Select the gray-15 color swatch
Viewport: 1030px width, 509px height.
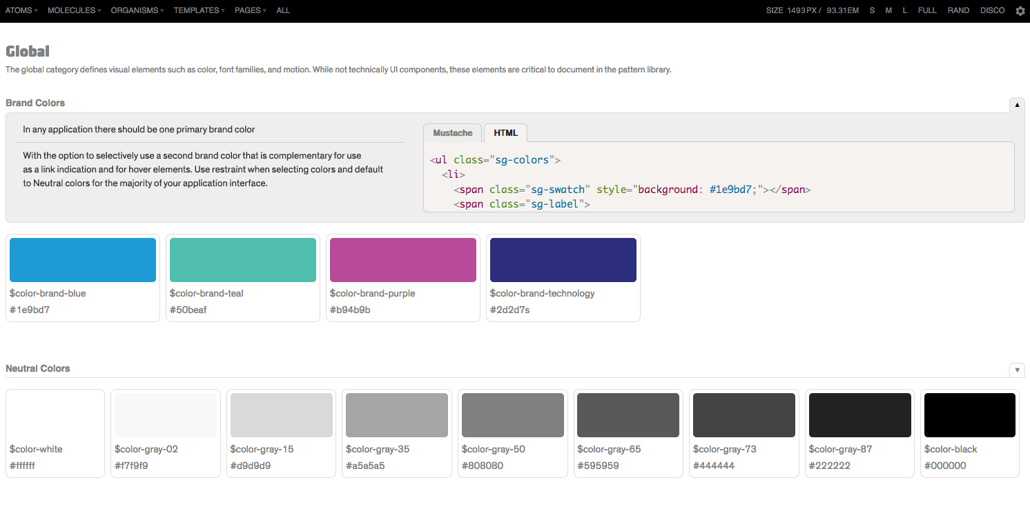pos(282,415)
